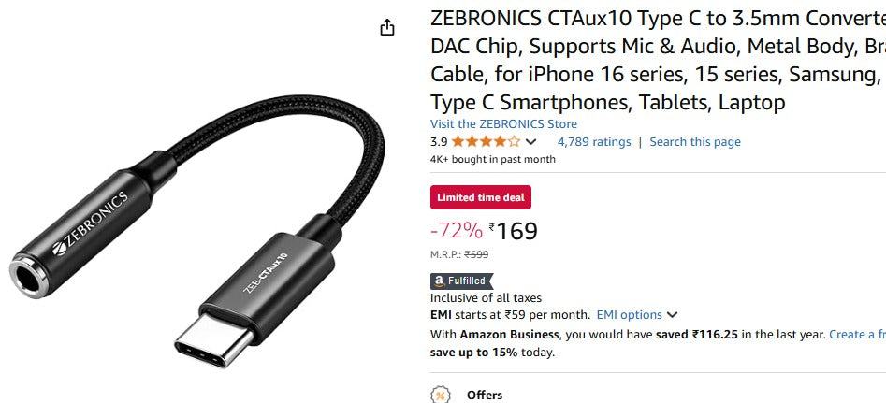This screenshot has width=886, height=403.
Task: Click the bold Amazon Business text
Action: tap(509, 334)
